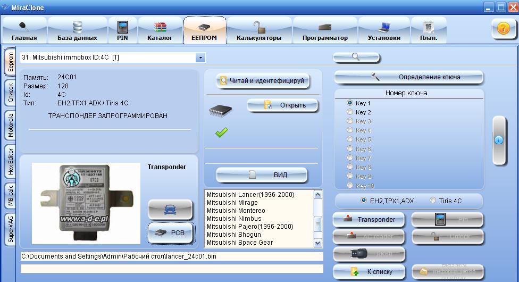This screenshot has height=282, width=519.
Task: Click the Transponder write button
Action: coord(369,219)
